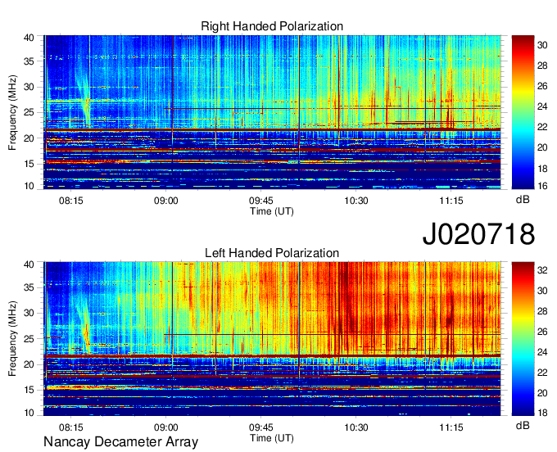
Task: Click the 30 MHz tick of the right-handed plot
Action: click(29, 87)
